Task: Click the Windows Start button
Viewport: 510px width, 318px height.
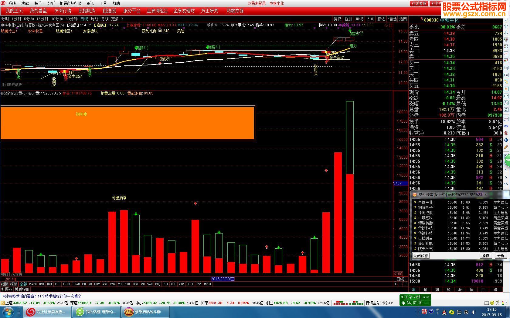Action: 8,312
